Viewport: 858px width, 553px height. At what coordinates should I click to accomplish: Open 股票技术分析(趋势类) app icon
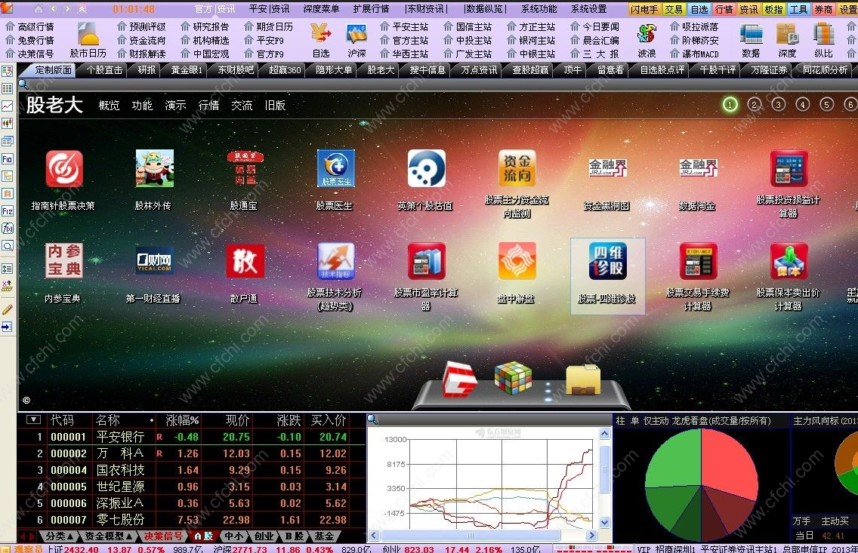336,261
